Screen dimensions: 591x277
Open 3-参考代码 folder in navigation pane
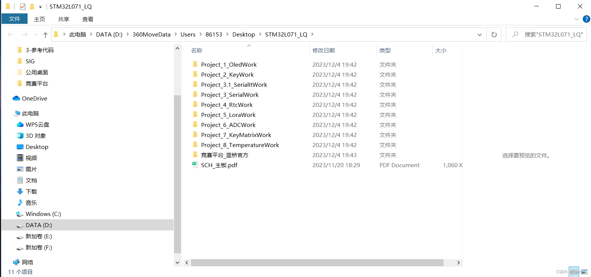[39, 50]
